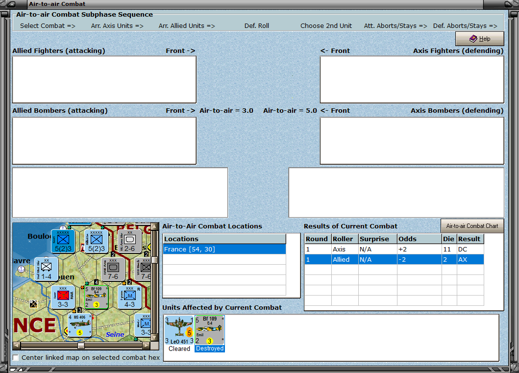Viewport: 519px width, 373px height.
Task: Click the light blue 5(2)3 HQ counter
Action: pos(97,241)
